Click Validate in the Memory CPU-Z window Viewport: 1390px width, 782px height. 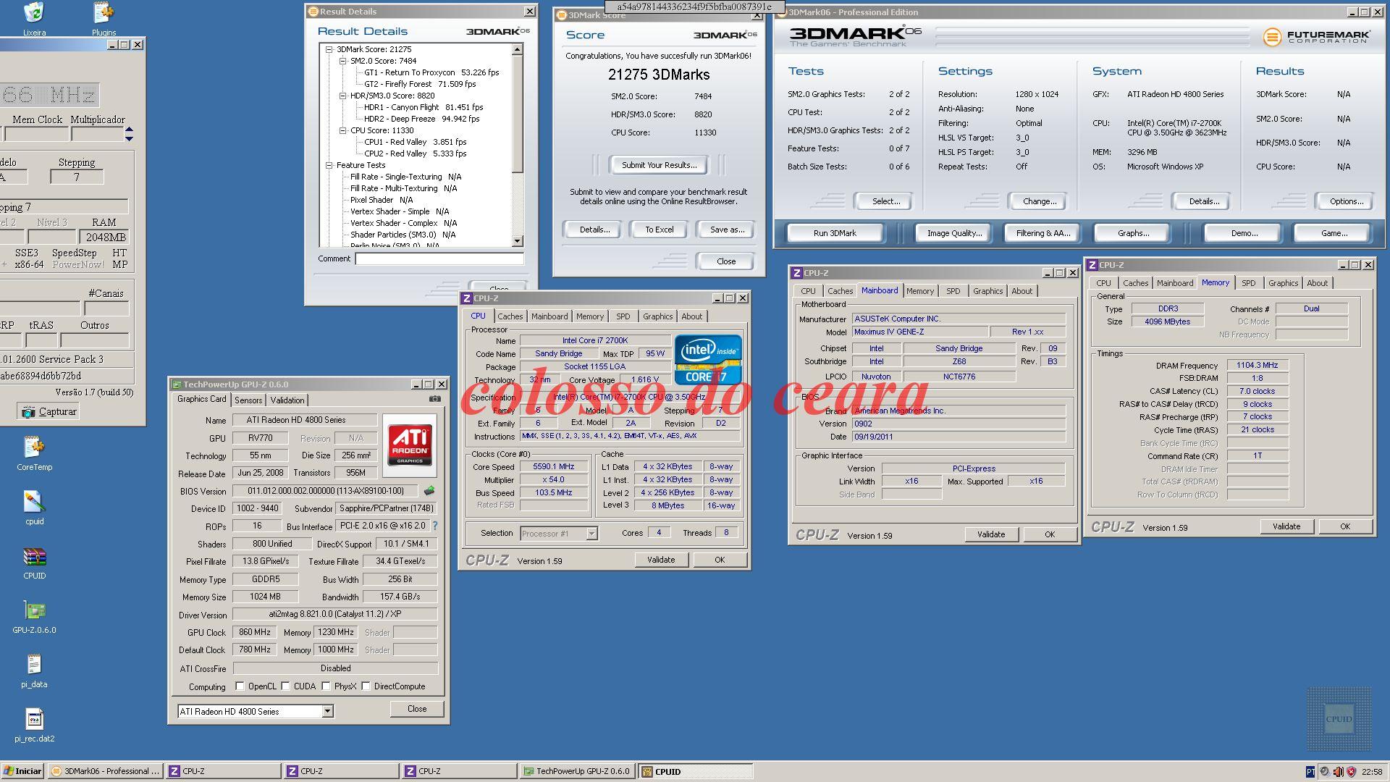point(1286,526)
